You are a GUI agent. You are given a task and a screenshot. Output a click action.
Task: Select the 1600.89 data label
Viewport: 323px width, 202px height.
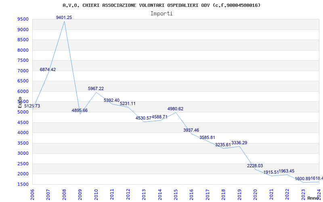pyautogui.click(x=302, y=179)
